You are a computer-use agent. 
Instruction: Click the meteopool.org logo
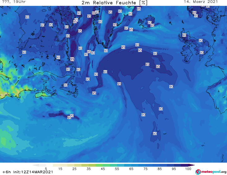click(x=211, y=172)
